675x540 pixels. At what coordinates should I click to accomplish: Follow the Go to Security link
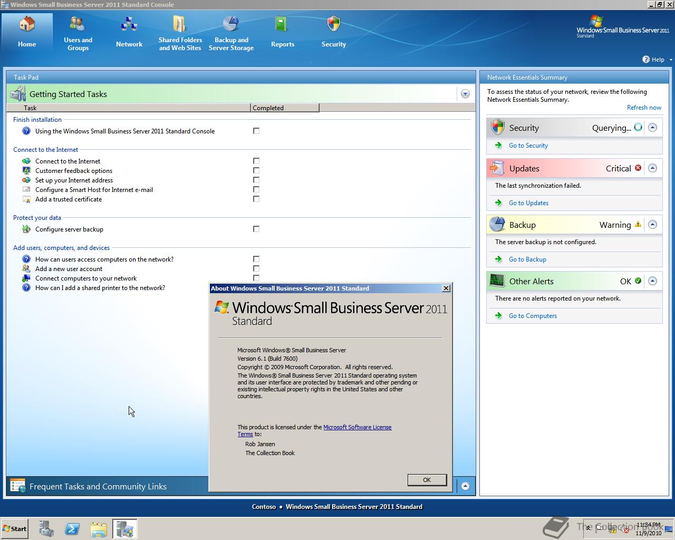tap(528, 146)
